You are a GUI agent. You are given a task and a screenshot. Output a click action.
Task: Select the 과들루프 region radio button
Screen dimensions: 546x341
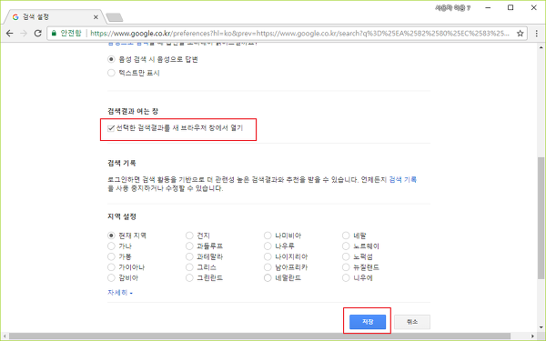189,246
